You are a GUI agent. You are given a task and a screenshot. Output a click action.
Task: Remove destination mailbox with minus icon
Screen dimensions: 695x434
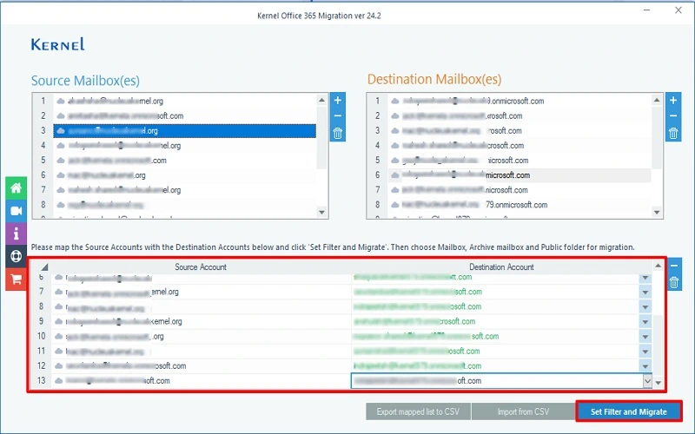point(672,116)
